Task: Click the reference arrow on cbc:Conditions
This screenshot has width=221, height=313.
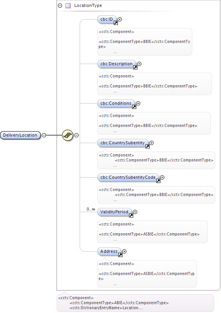Action: pyautogui.click(x=134, y=107)
